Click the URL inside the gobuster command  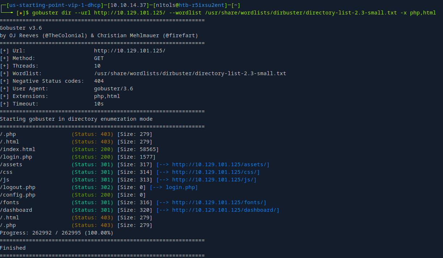pyautogui.click(x=130, y=13)
